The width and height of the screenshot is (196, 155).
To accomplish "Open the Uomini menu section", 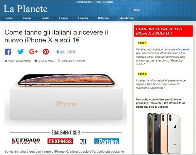I will (x=9, y=18).
